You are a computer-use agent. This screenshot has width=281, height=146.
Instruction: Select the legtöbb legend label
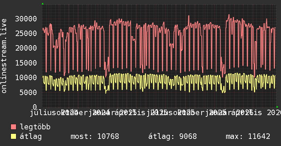[x=35, y=127]
